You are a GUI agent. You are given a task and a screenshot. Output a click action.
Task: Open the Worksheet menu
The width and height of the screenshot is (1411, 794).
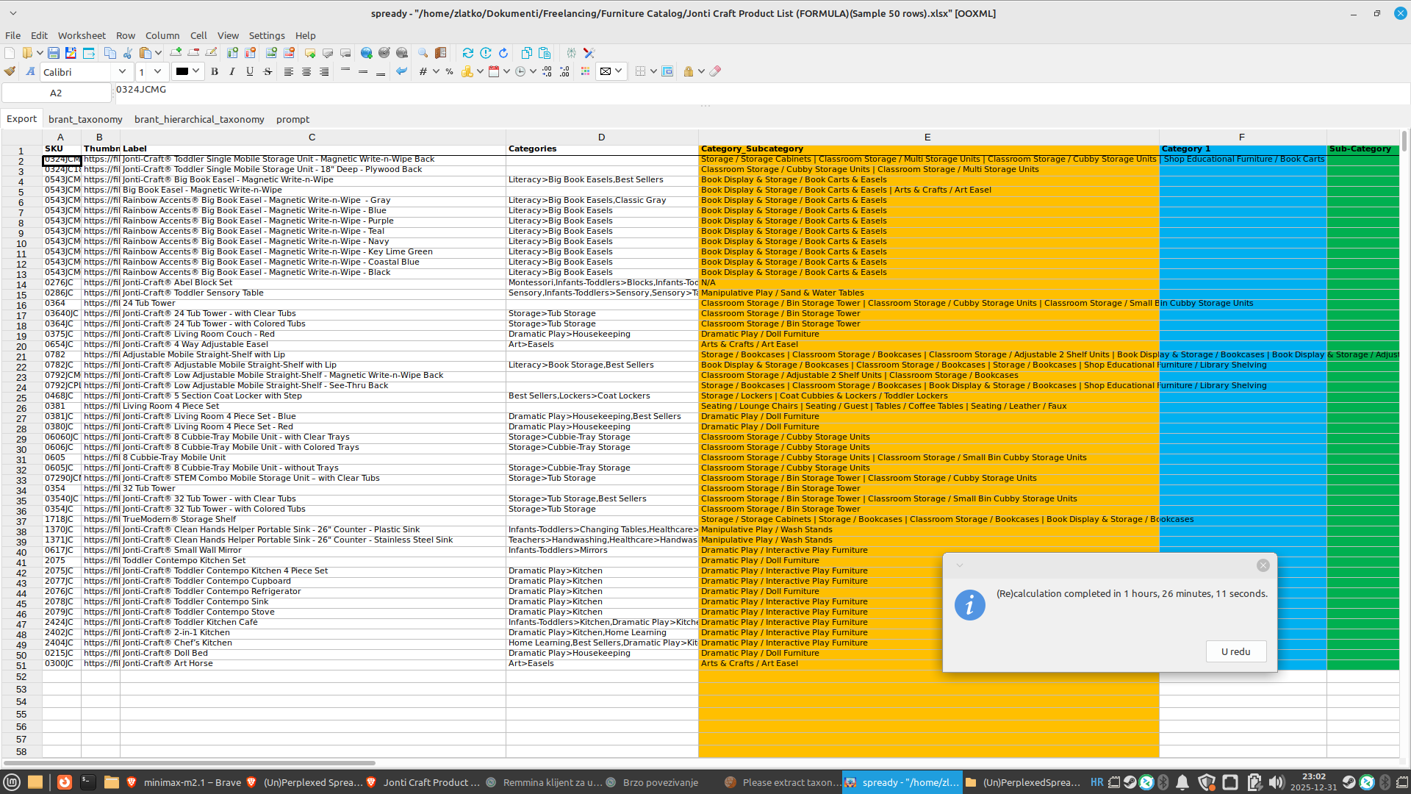[82, 35]
